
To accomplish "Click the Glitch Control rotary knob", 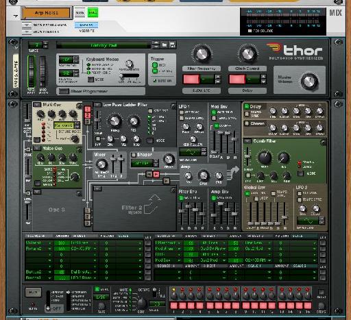I will click(x=247, y=54).
